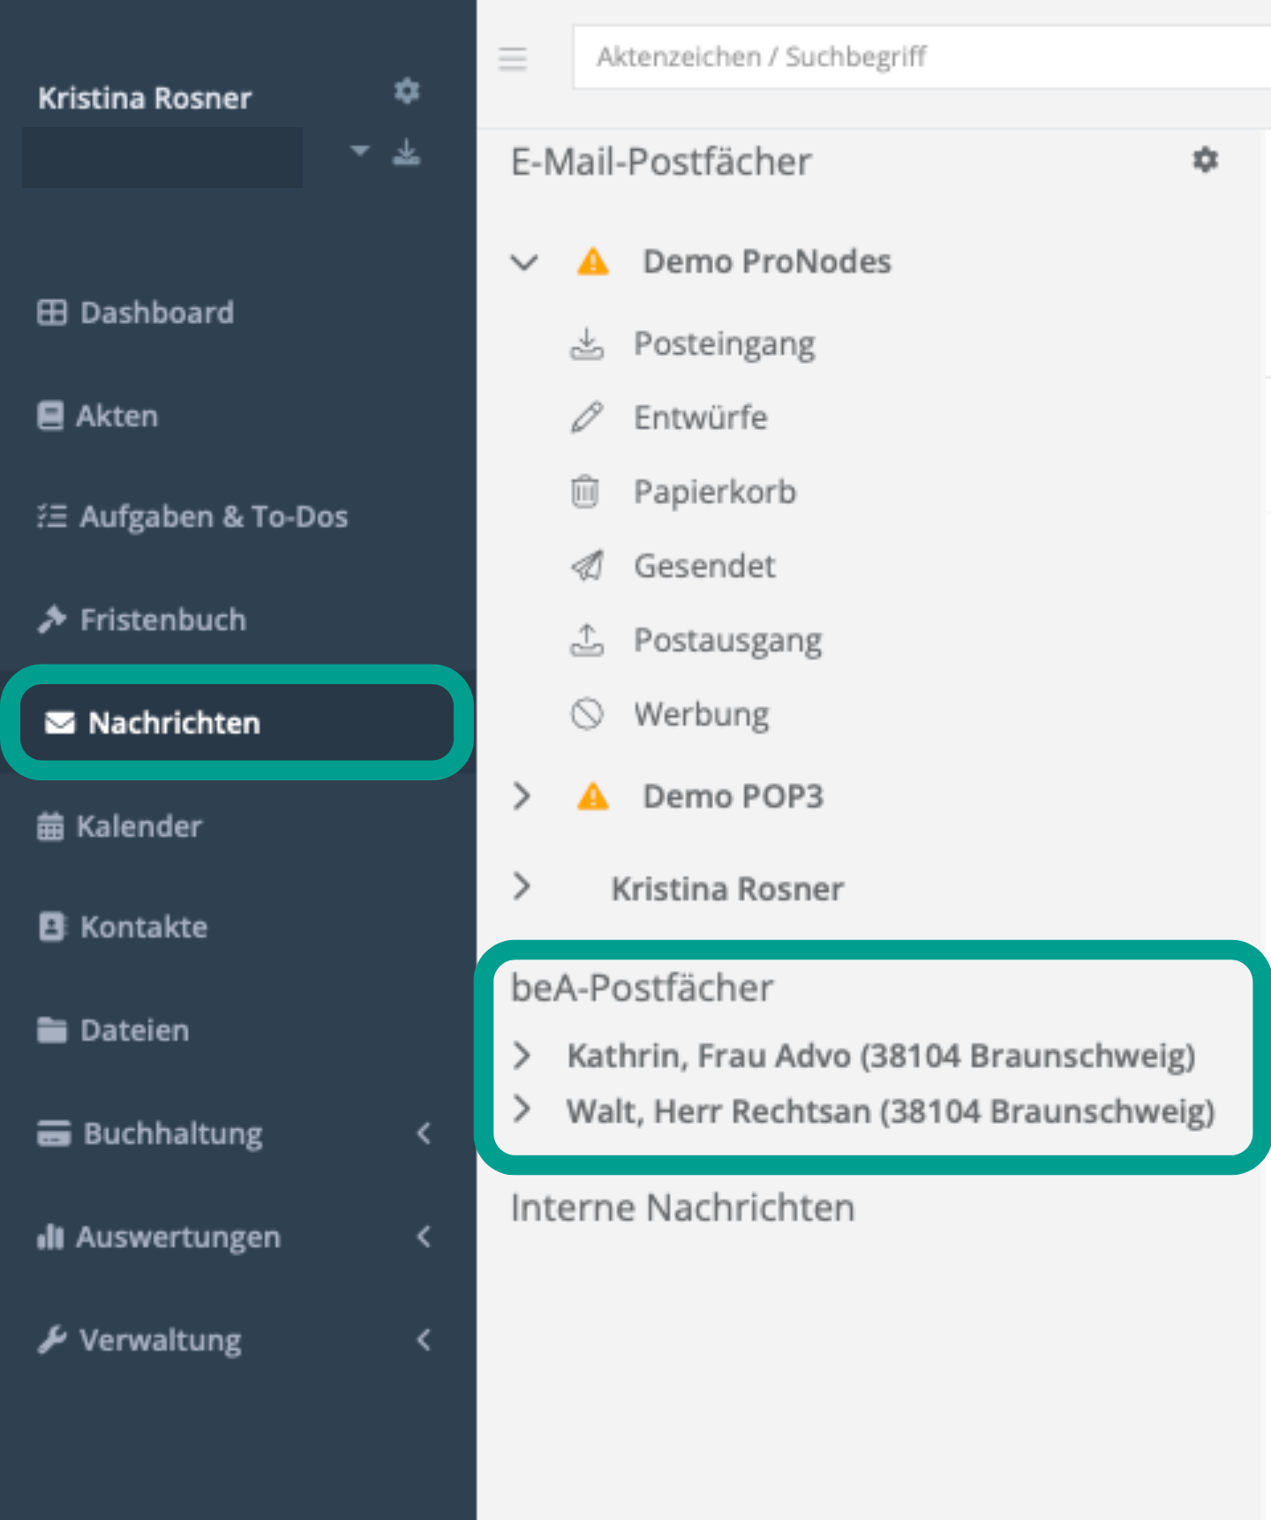This screenshot has width=1271, height=1520.
Task: Expand the Demo POP3 mailbox
Action: coord(523,796)
